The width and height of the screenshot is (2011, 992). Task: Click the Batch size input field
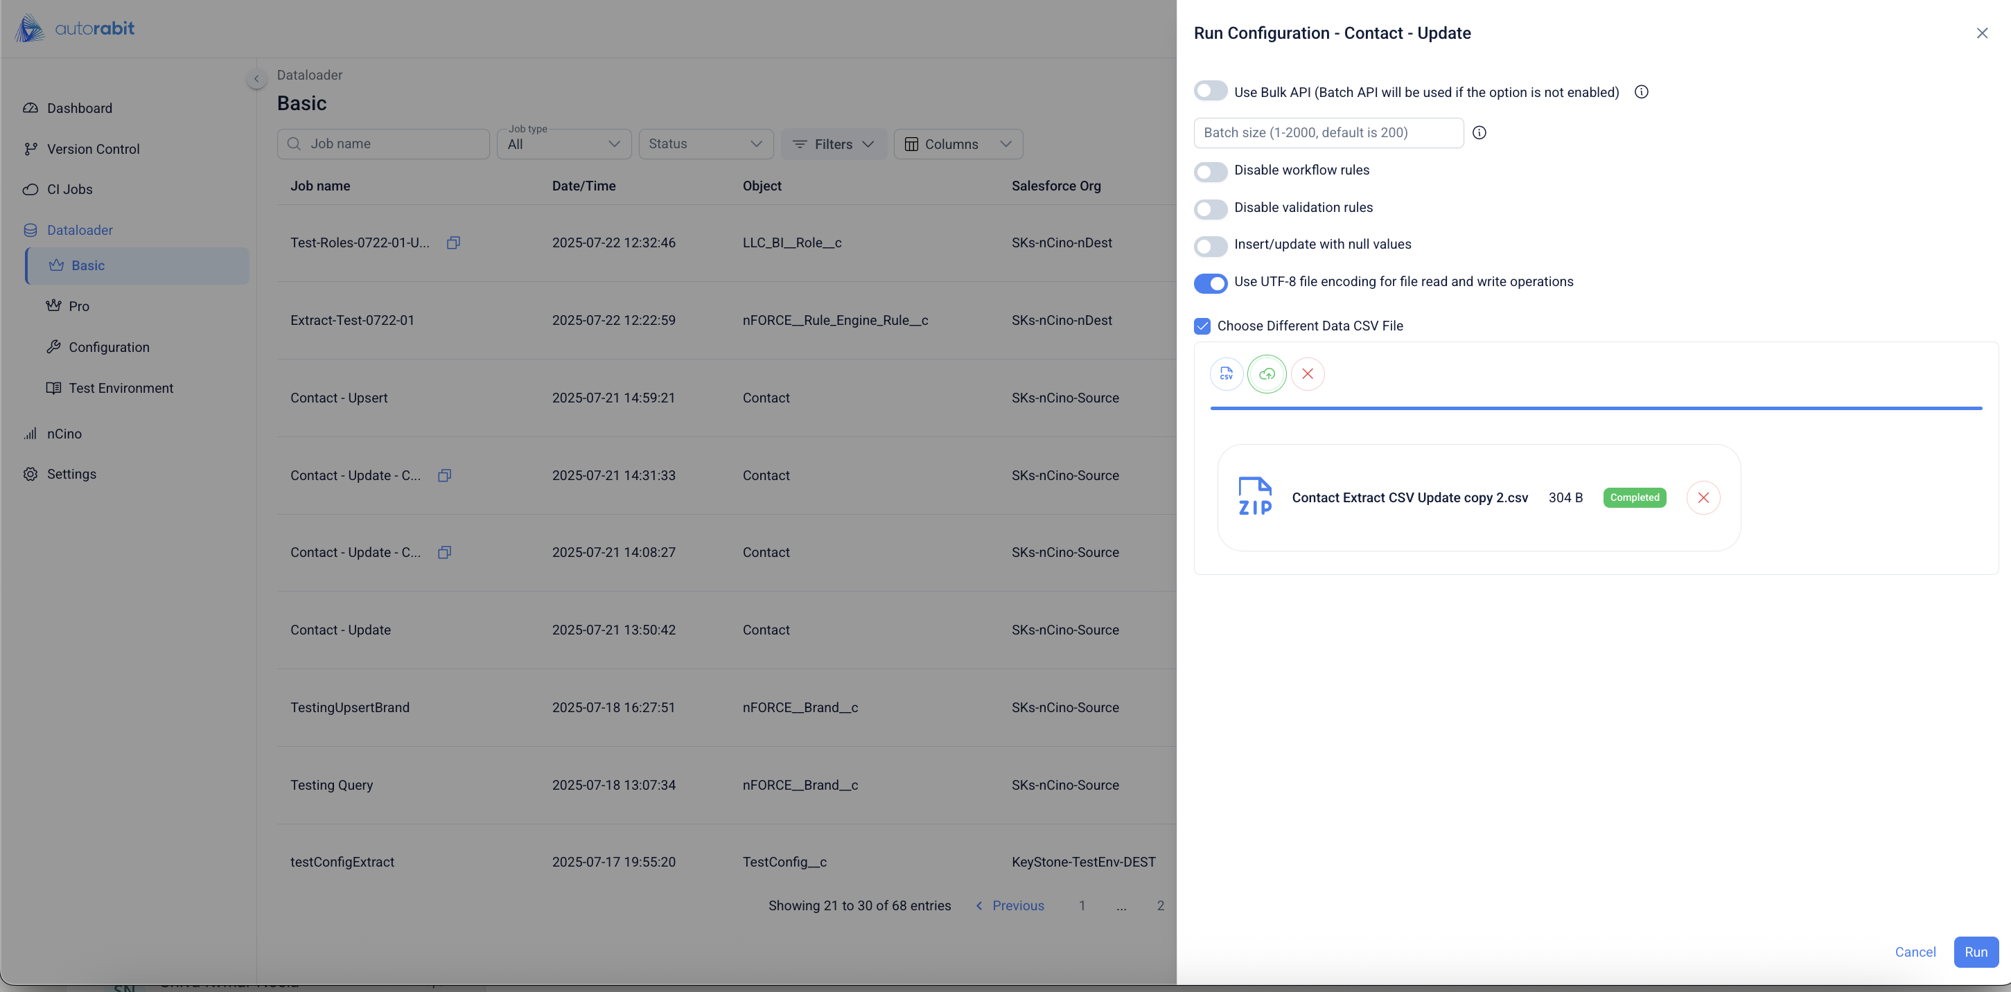tap(1327, 133)
